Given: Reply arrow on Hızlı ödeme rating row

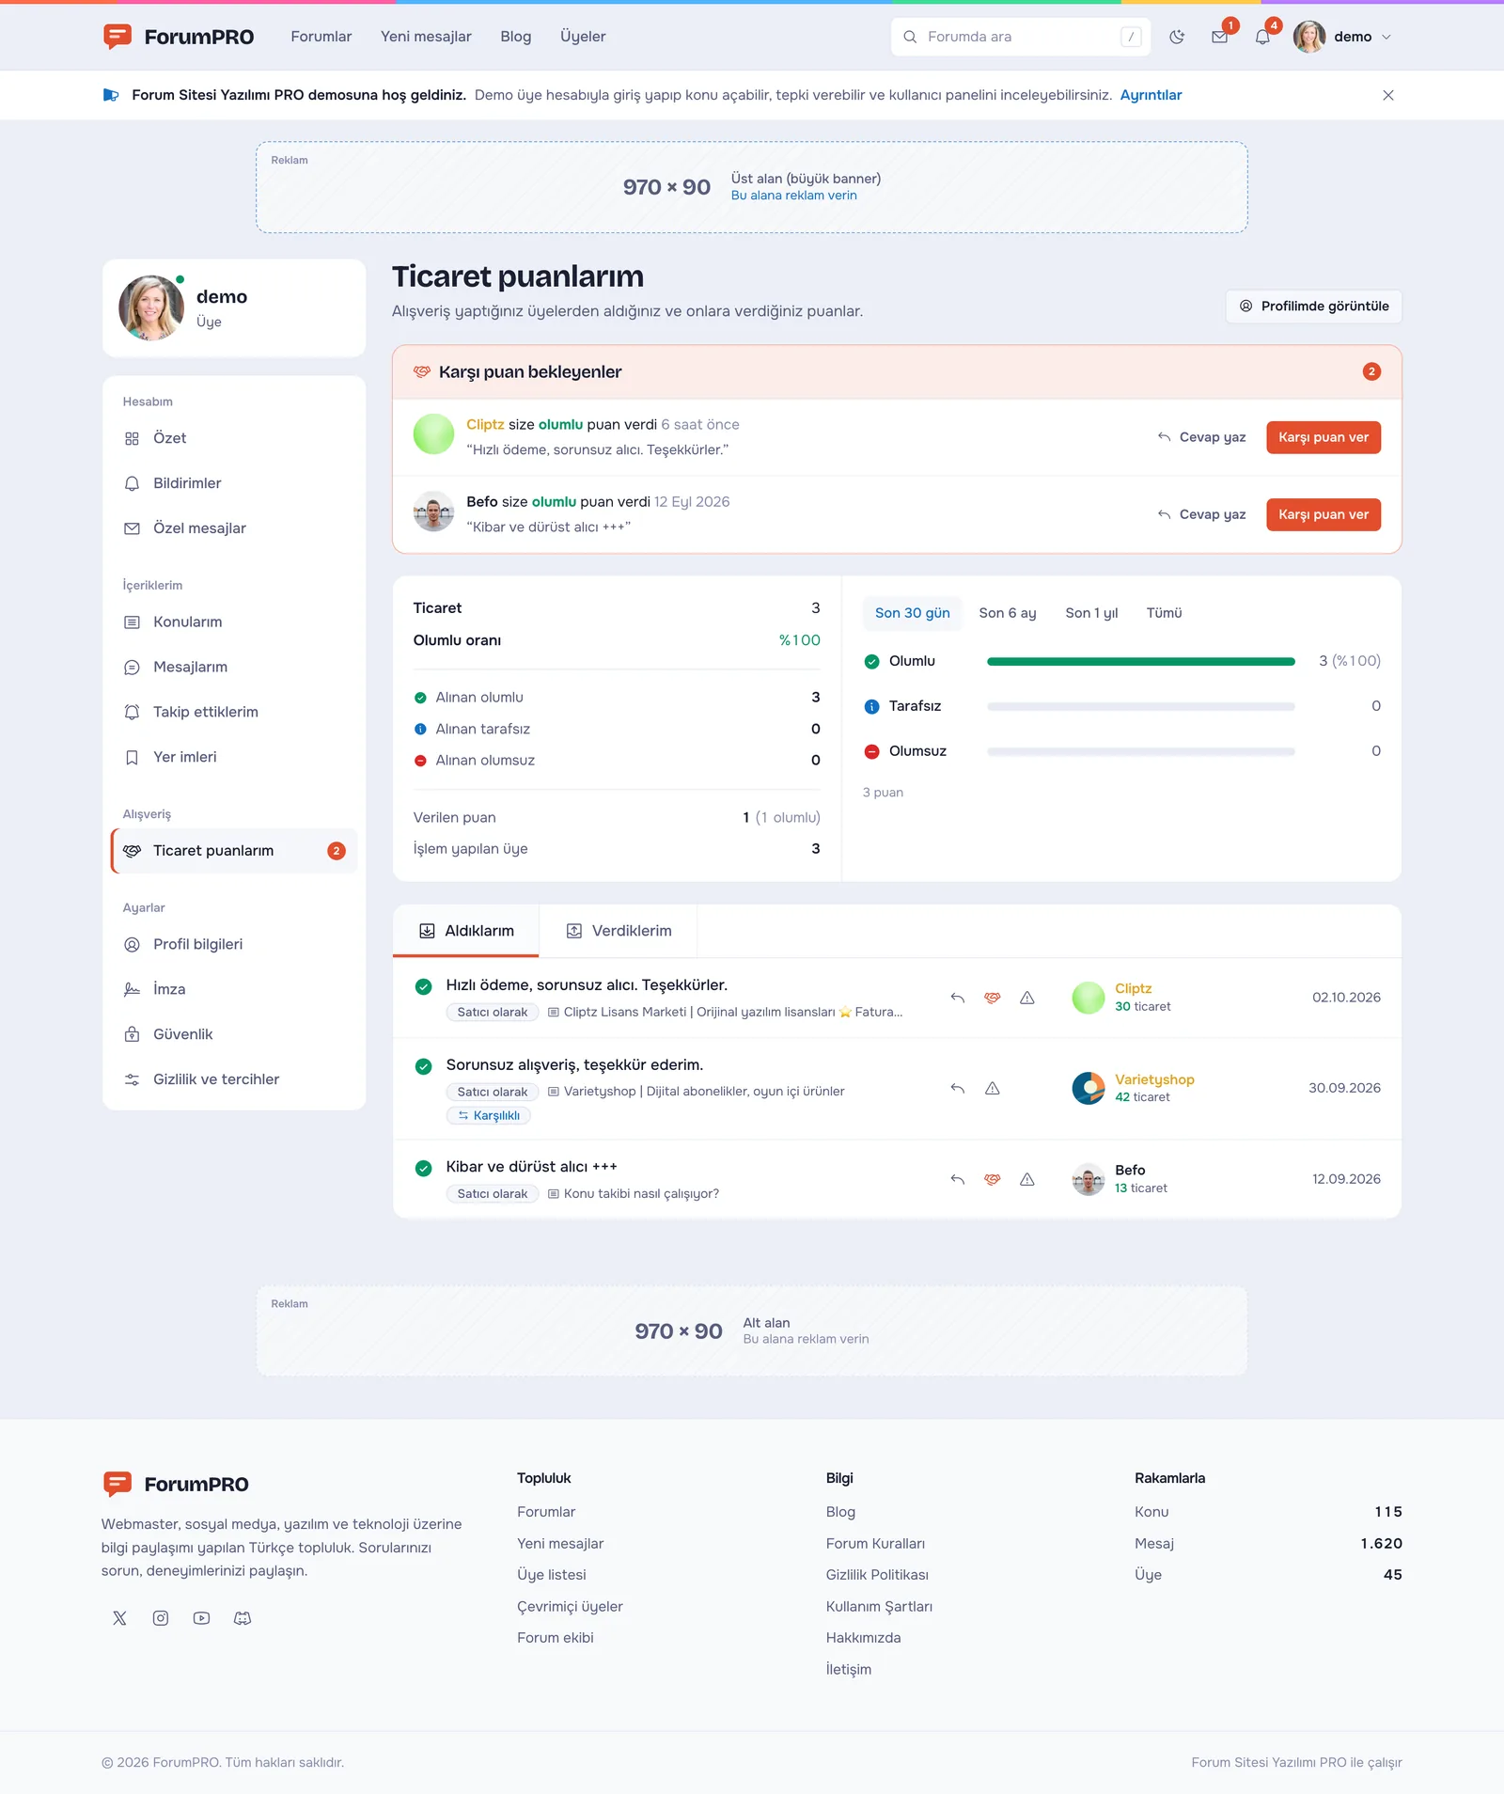Looking at the screenshot, I should 958,998.
